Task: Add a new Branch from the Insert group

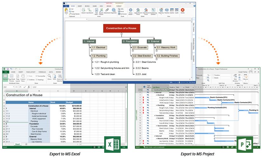Action: [84, 11]
